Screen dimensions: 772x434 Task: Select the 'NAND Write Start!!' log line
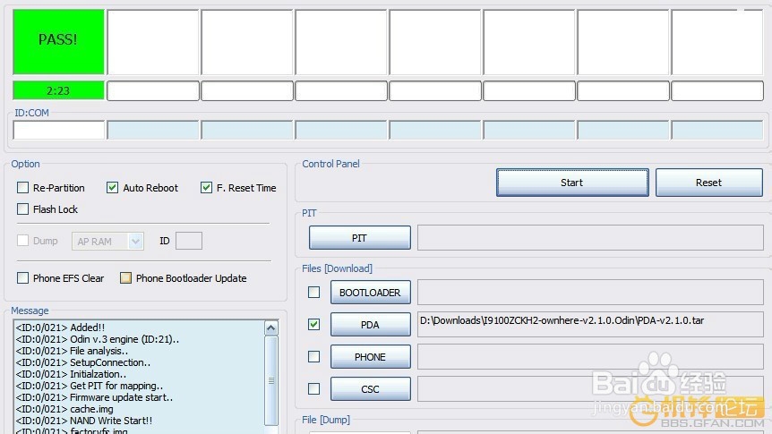click(x=83, y=421)
